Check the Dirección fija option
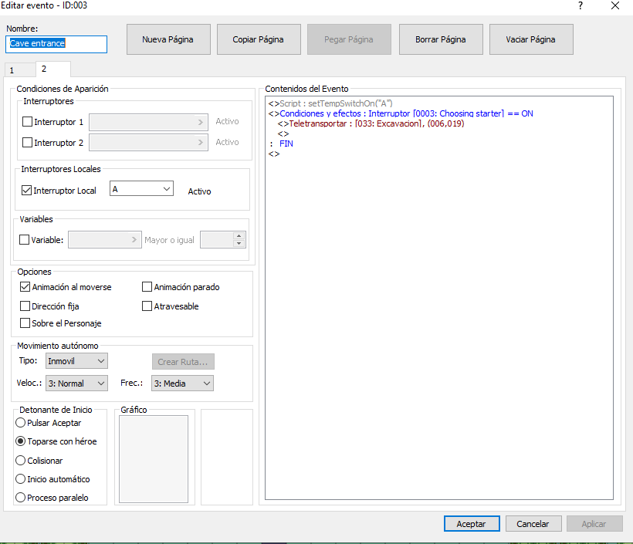Screen dimensions: 633x544 [26, 306]
